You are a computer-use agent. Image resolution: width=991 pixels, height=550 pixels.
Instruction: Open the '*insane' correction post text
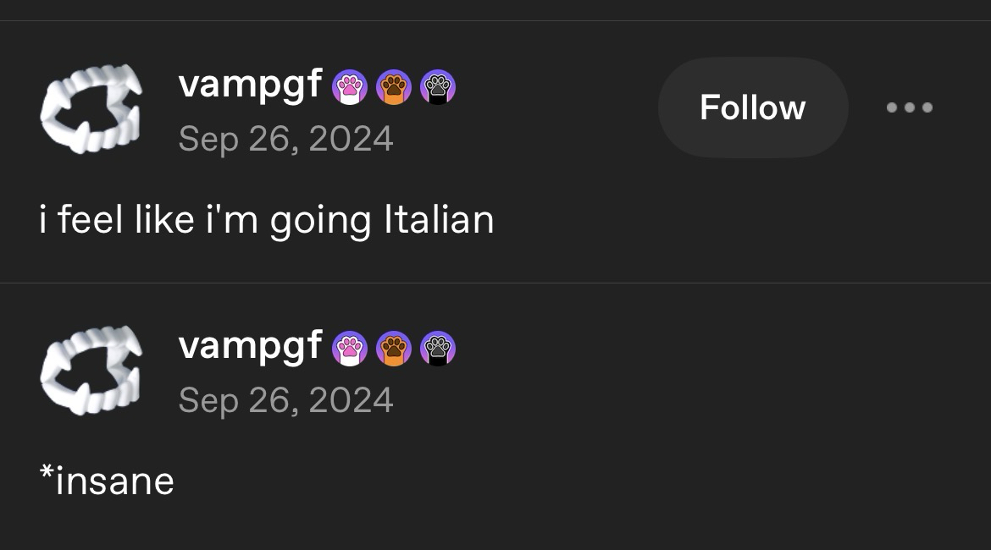107,481
